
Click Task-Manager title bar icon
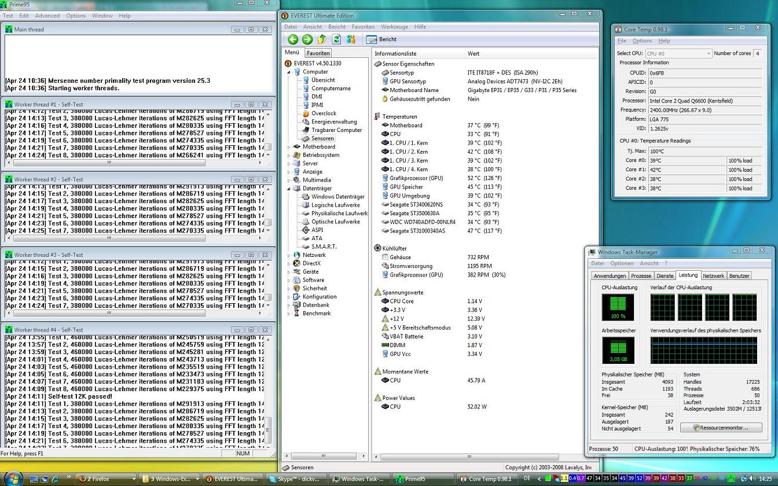pyautogui.click(x=592, y=252)
